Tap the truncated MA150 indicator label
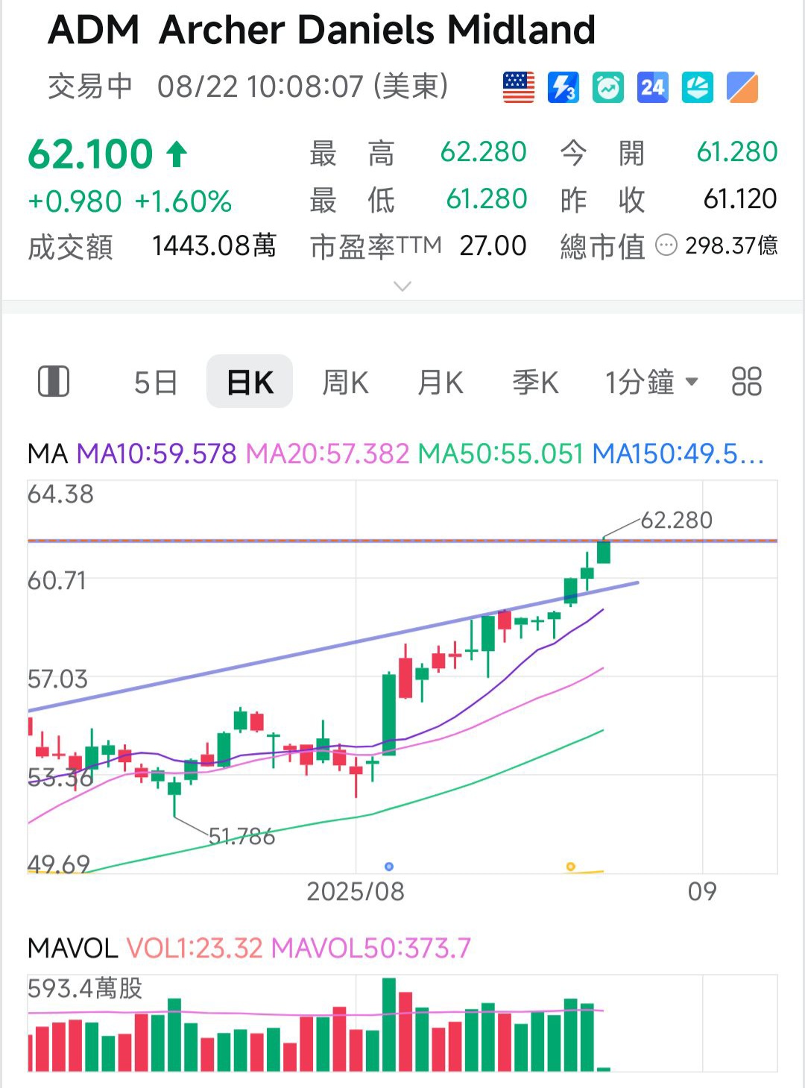The width and height of the screenshot is (805, 1088). click(x=678, y=453)
